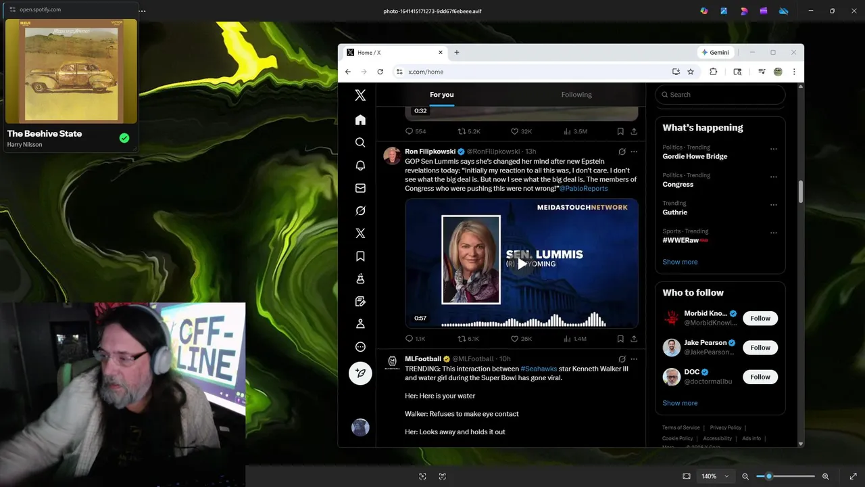This screenshot has width=865, height=487.
Task: Adjust the Photos zoom slider
Action: point(785,476)
